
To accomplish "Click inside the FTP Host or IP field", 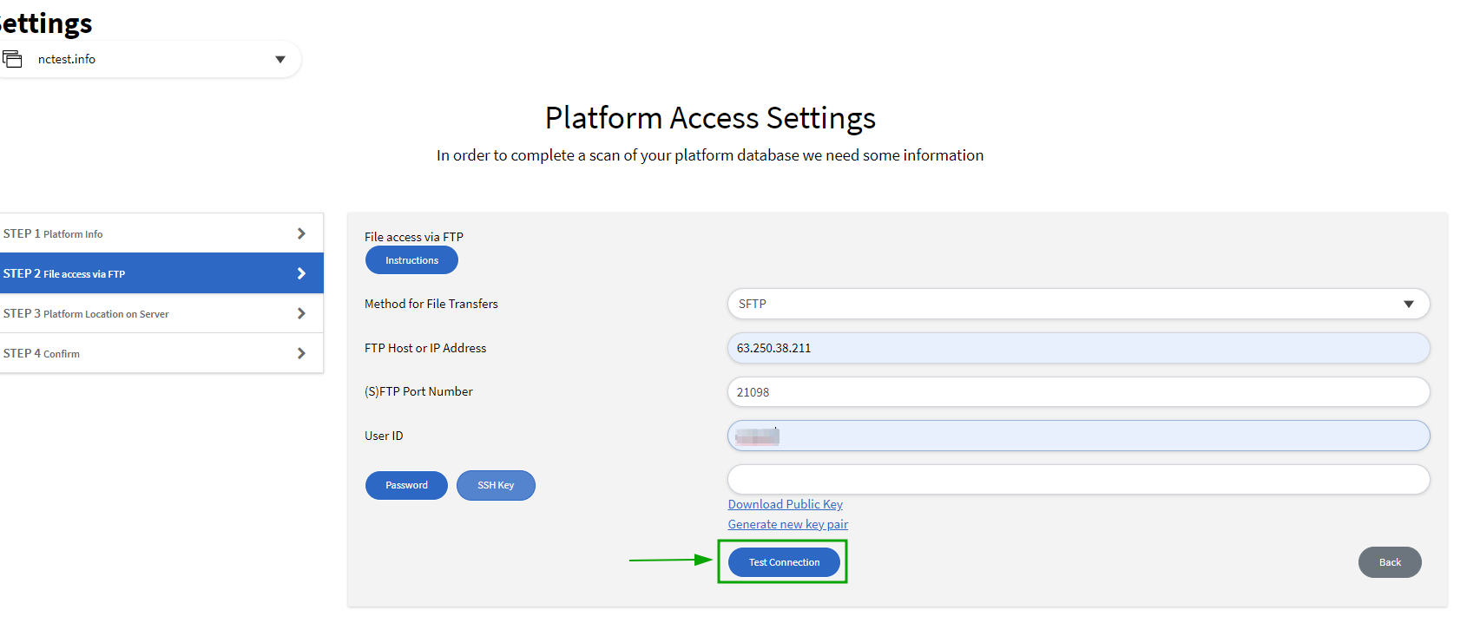I will (1076, 348).
